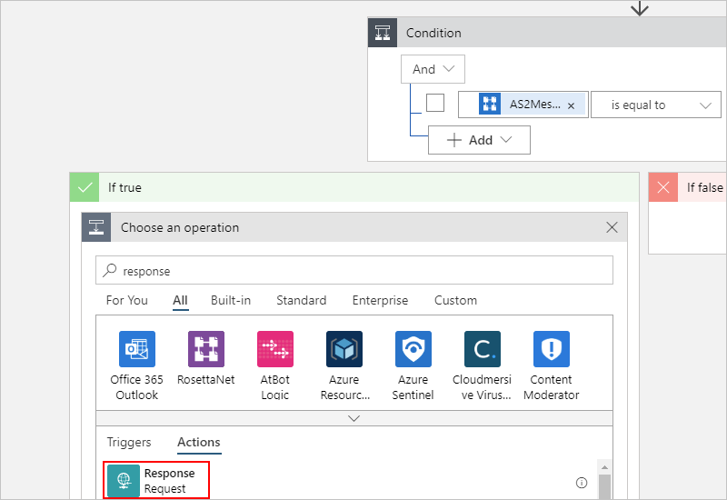Click the Add condition button
This screenshot has height=500, width=727.
(480, 140)
